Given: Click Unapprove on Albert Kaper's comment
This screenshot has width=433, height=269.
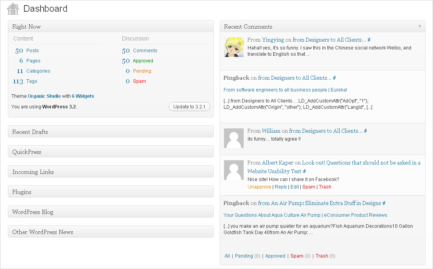Looking at the screenshot, I should [x=259, y=187].
